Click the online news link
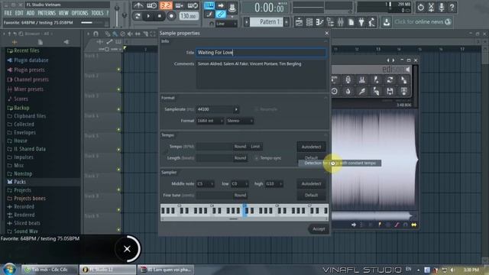 (x=423, y=22)
